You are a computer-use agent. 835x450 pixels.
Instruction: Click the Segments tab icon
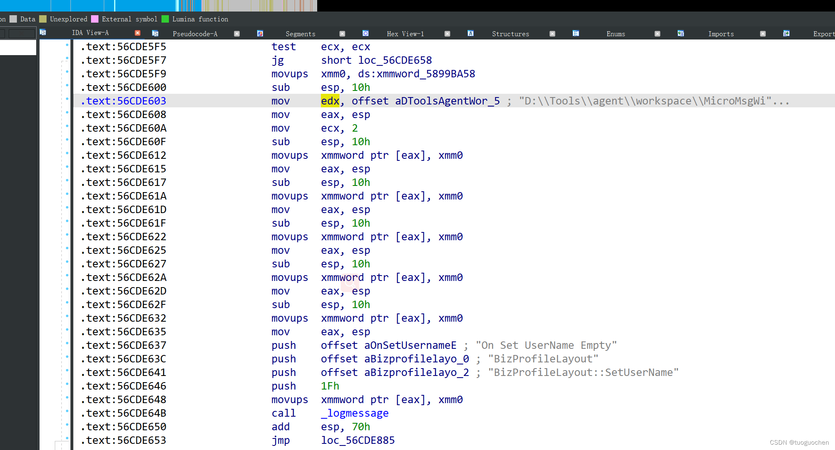click(x=260, y=33)
